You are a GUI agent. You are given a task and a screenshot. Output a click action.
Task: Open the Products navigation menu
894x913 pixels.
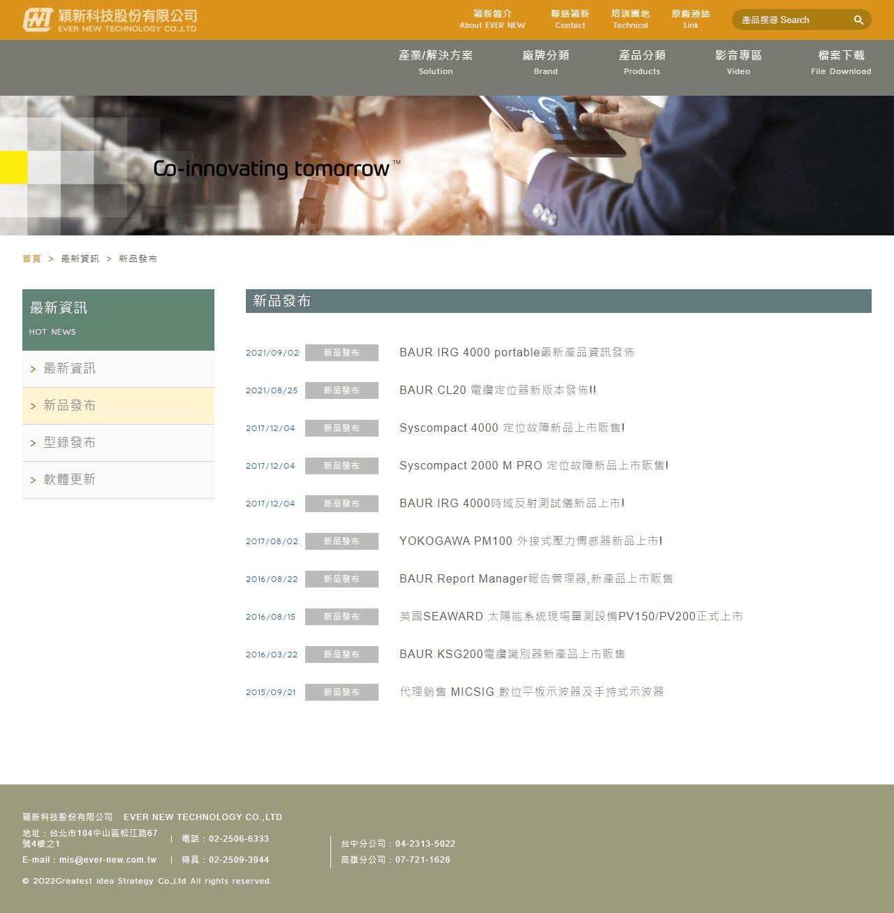click(642, 62)
